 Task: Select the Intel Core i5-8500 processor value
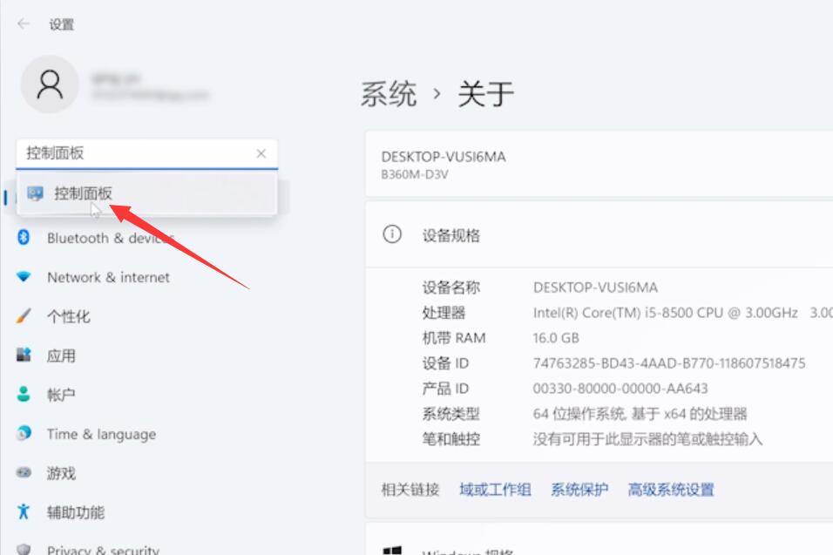click(665, 313)
